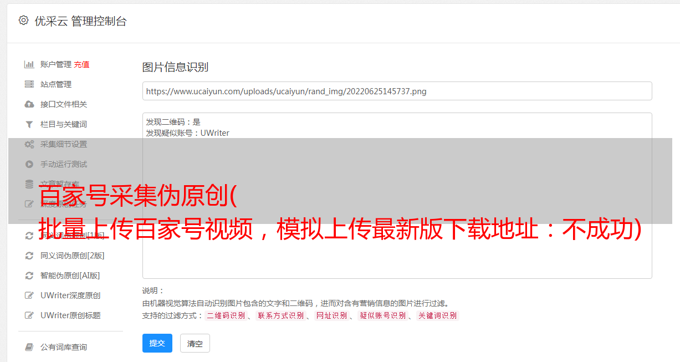Screen dimensions: 680x362
Task: Click the 图片信息识别 heading
Action: point(175,67)
